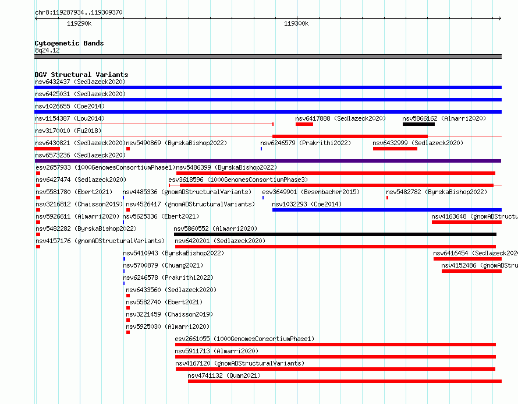
Task: Select nsv3216812 (Chaisson2019) label
Action: coord(79,204)
